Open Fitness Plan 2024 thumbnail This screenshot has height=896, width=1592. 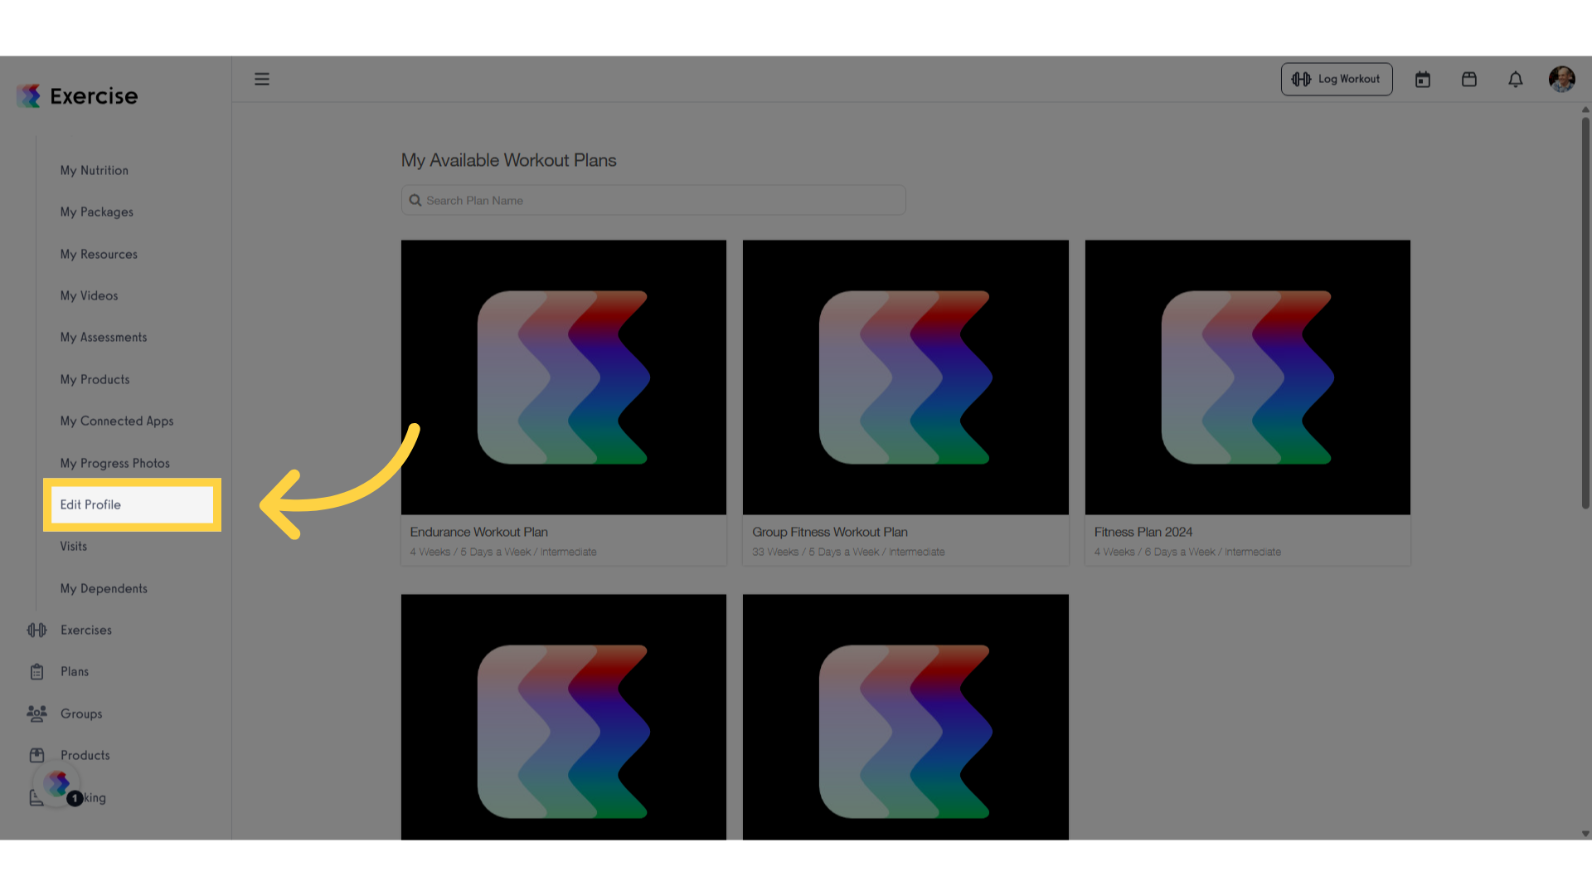tap(1248, 377)
